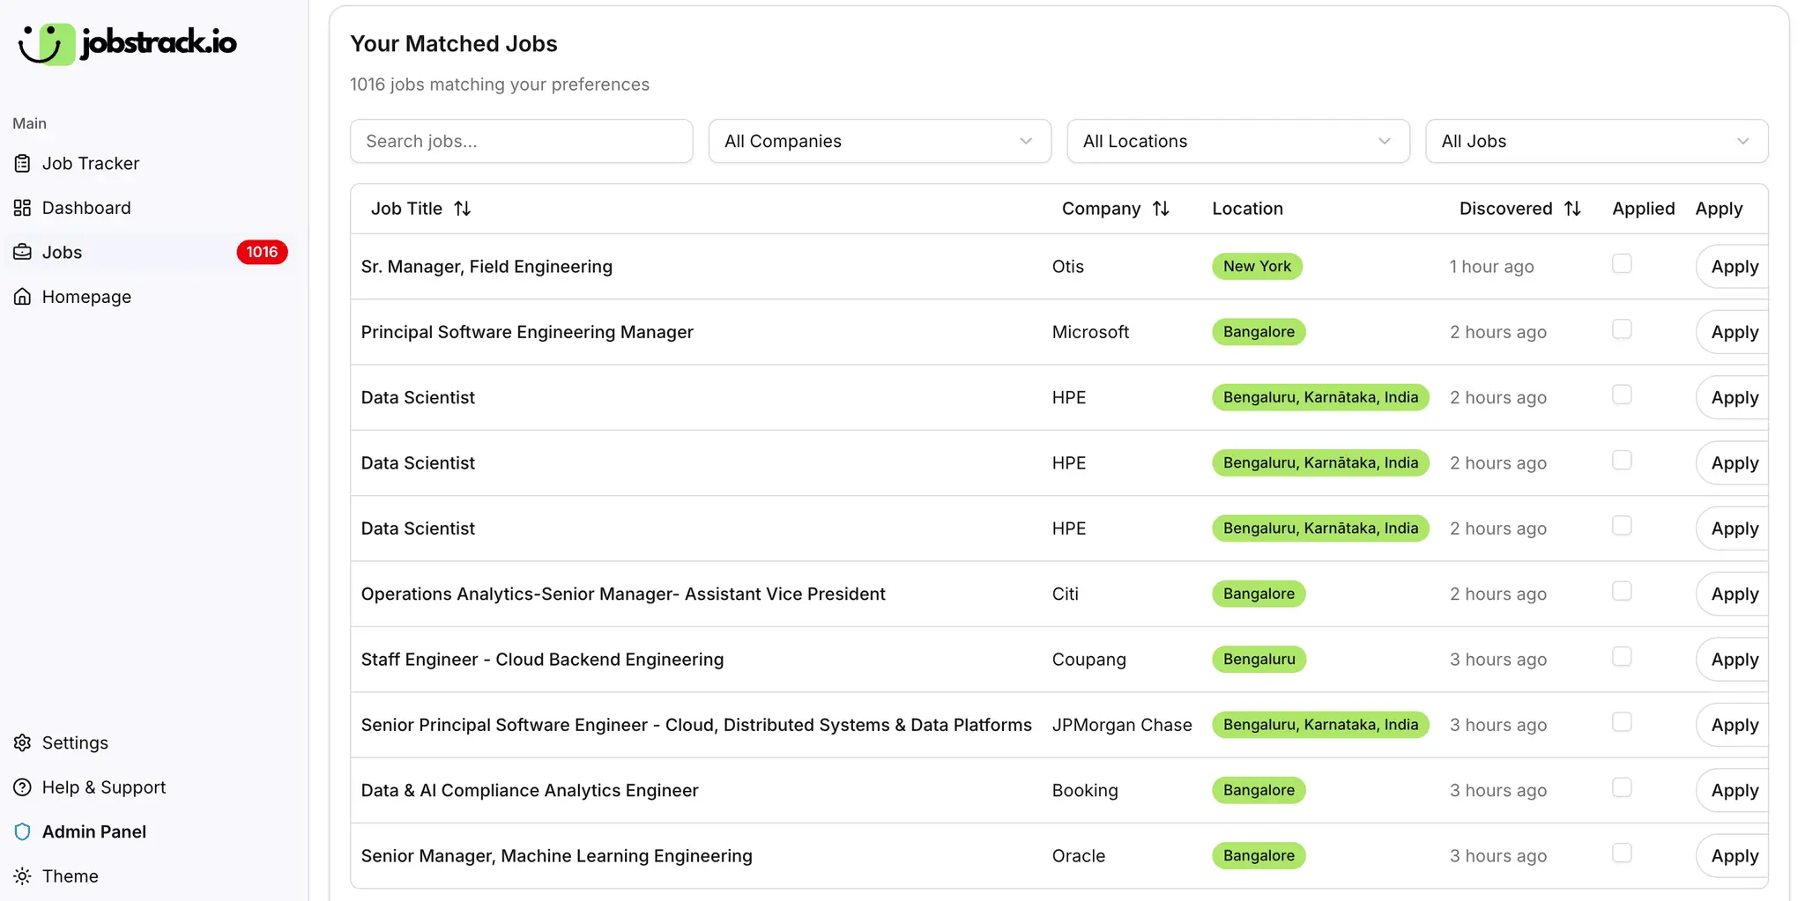Apply to Microsoft Principal Software Engineering Manager
This screenshot has width=1805, height=901.
1734,332
